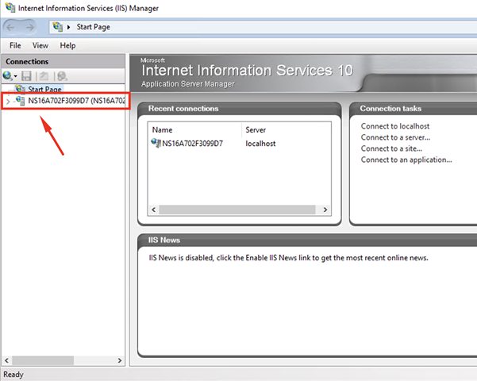
Task: Click the Connections pane scroll right arrow
Action: [x=120, y=360]
